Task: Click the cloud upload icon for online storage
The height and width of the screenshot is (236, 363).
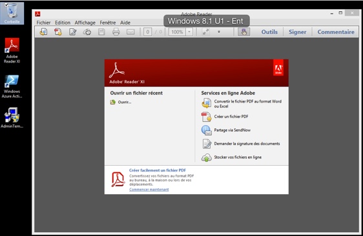Action: (206, 157)
